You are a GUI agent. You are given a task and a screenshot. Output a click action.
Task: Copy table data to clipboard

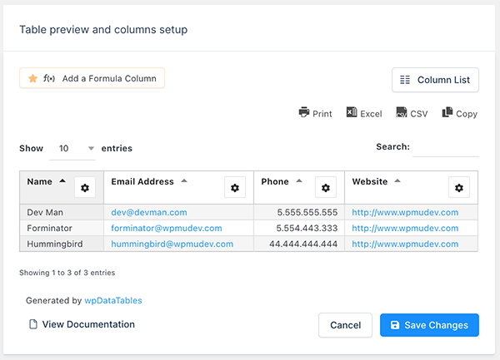(x=459, y=113)
